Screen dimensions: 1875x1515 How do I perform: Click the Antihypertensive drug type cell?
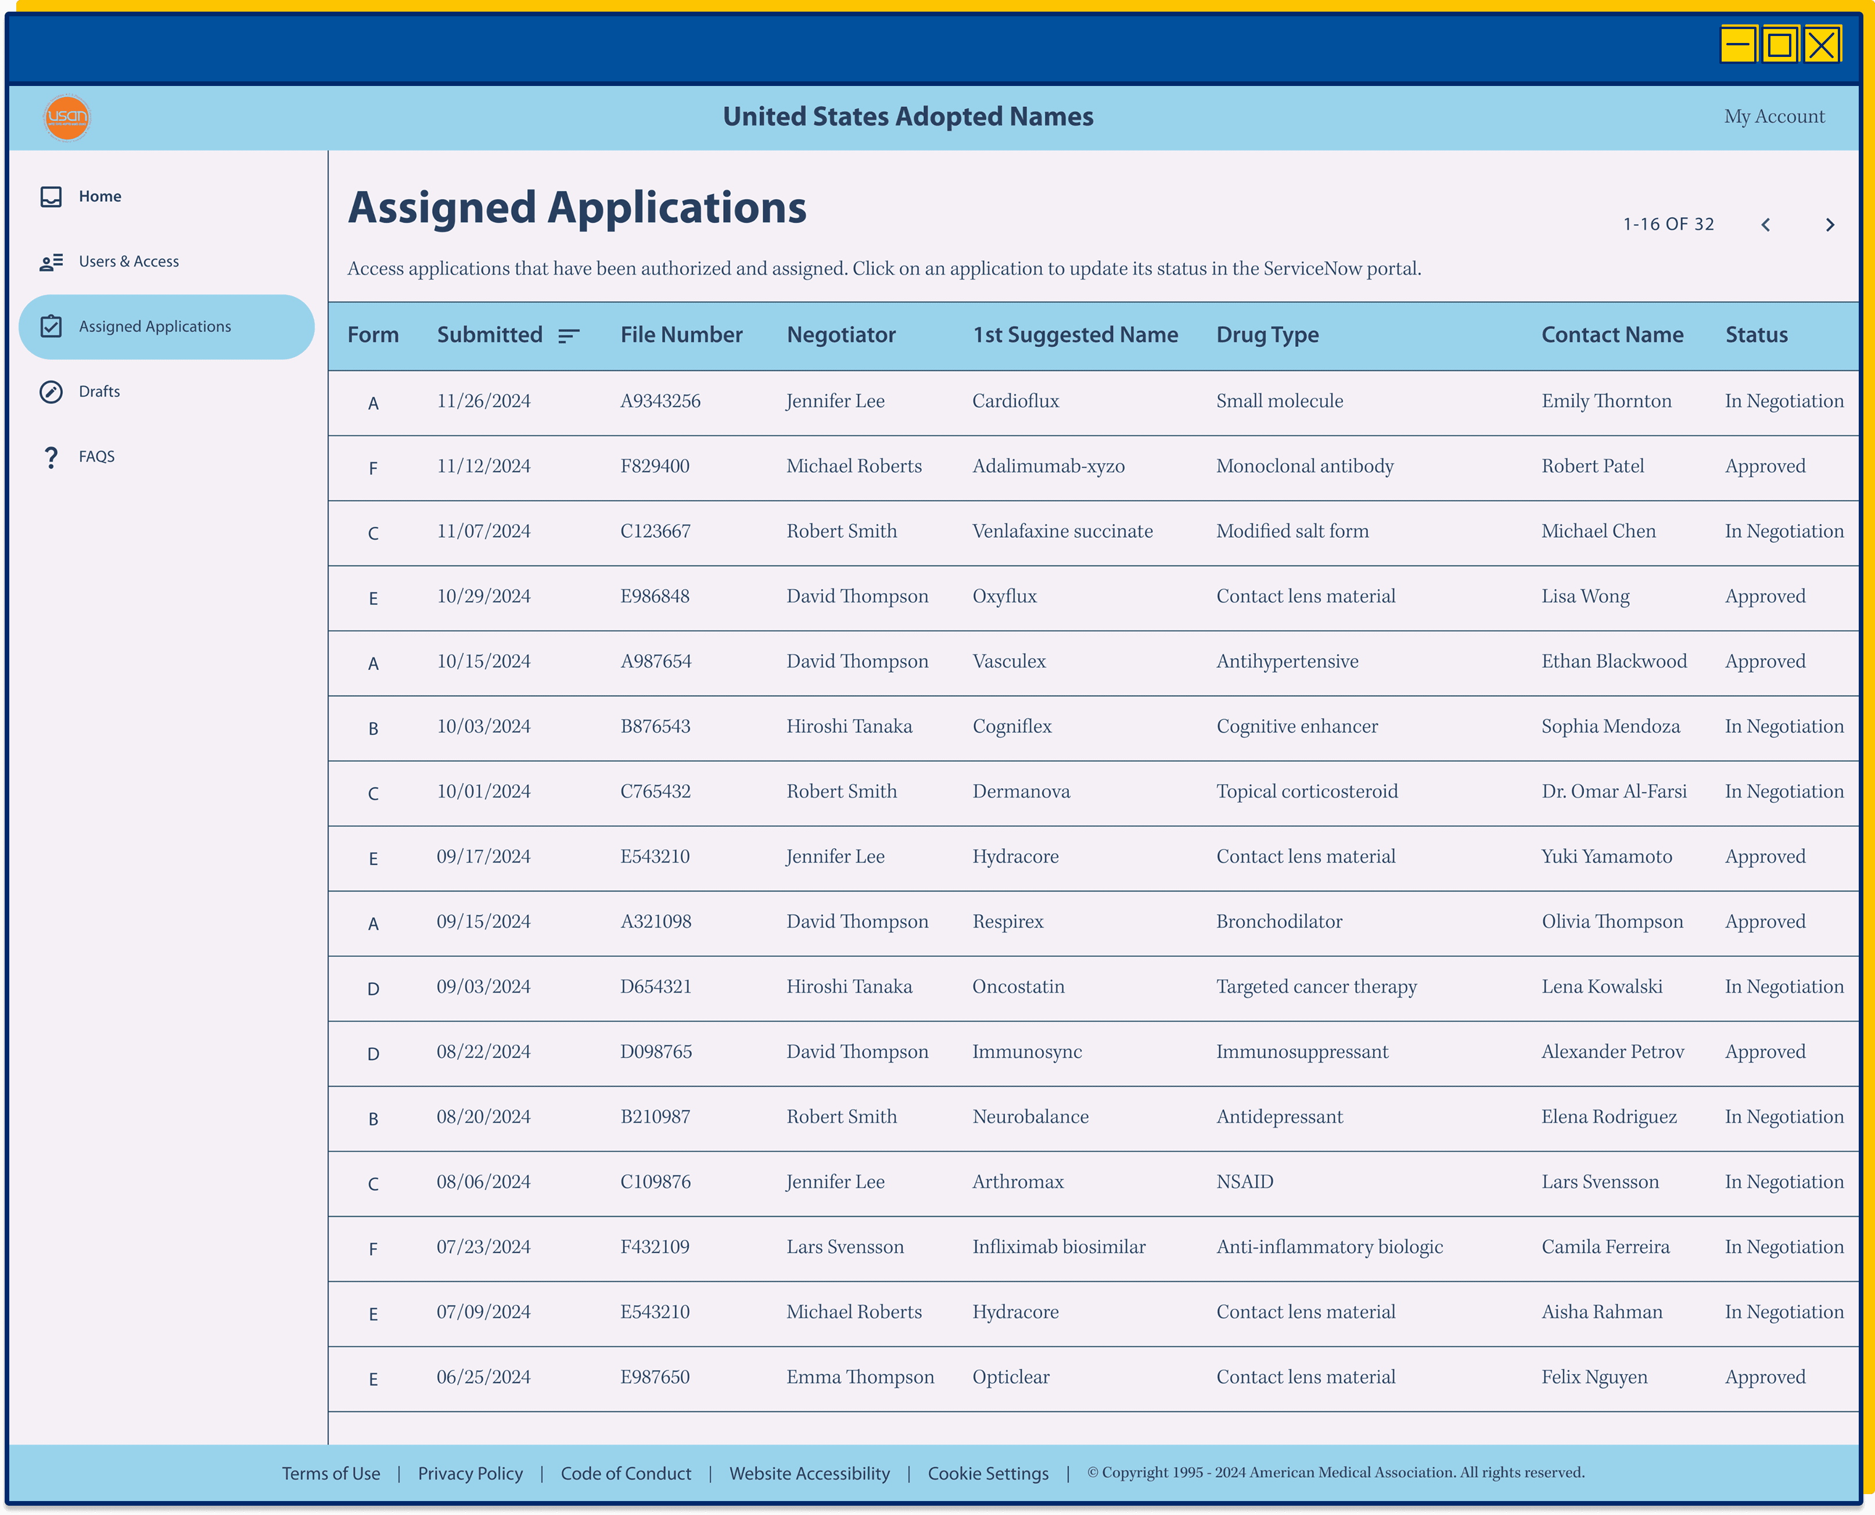pos(1287,662)
